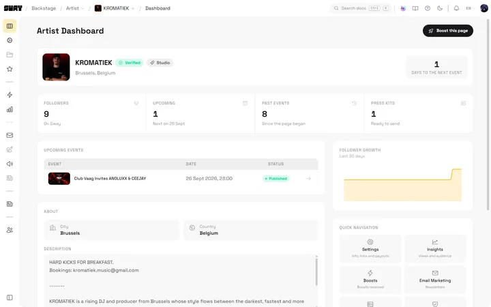491x307 pixels.
Task: Click the Studio badge
Action: [x=160, y=63]
